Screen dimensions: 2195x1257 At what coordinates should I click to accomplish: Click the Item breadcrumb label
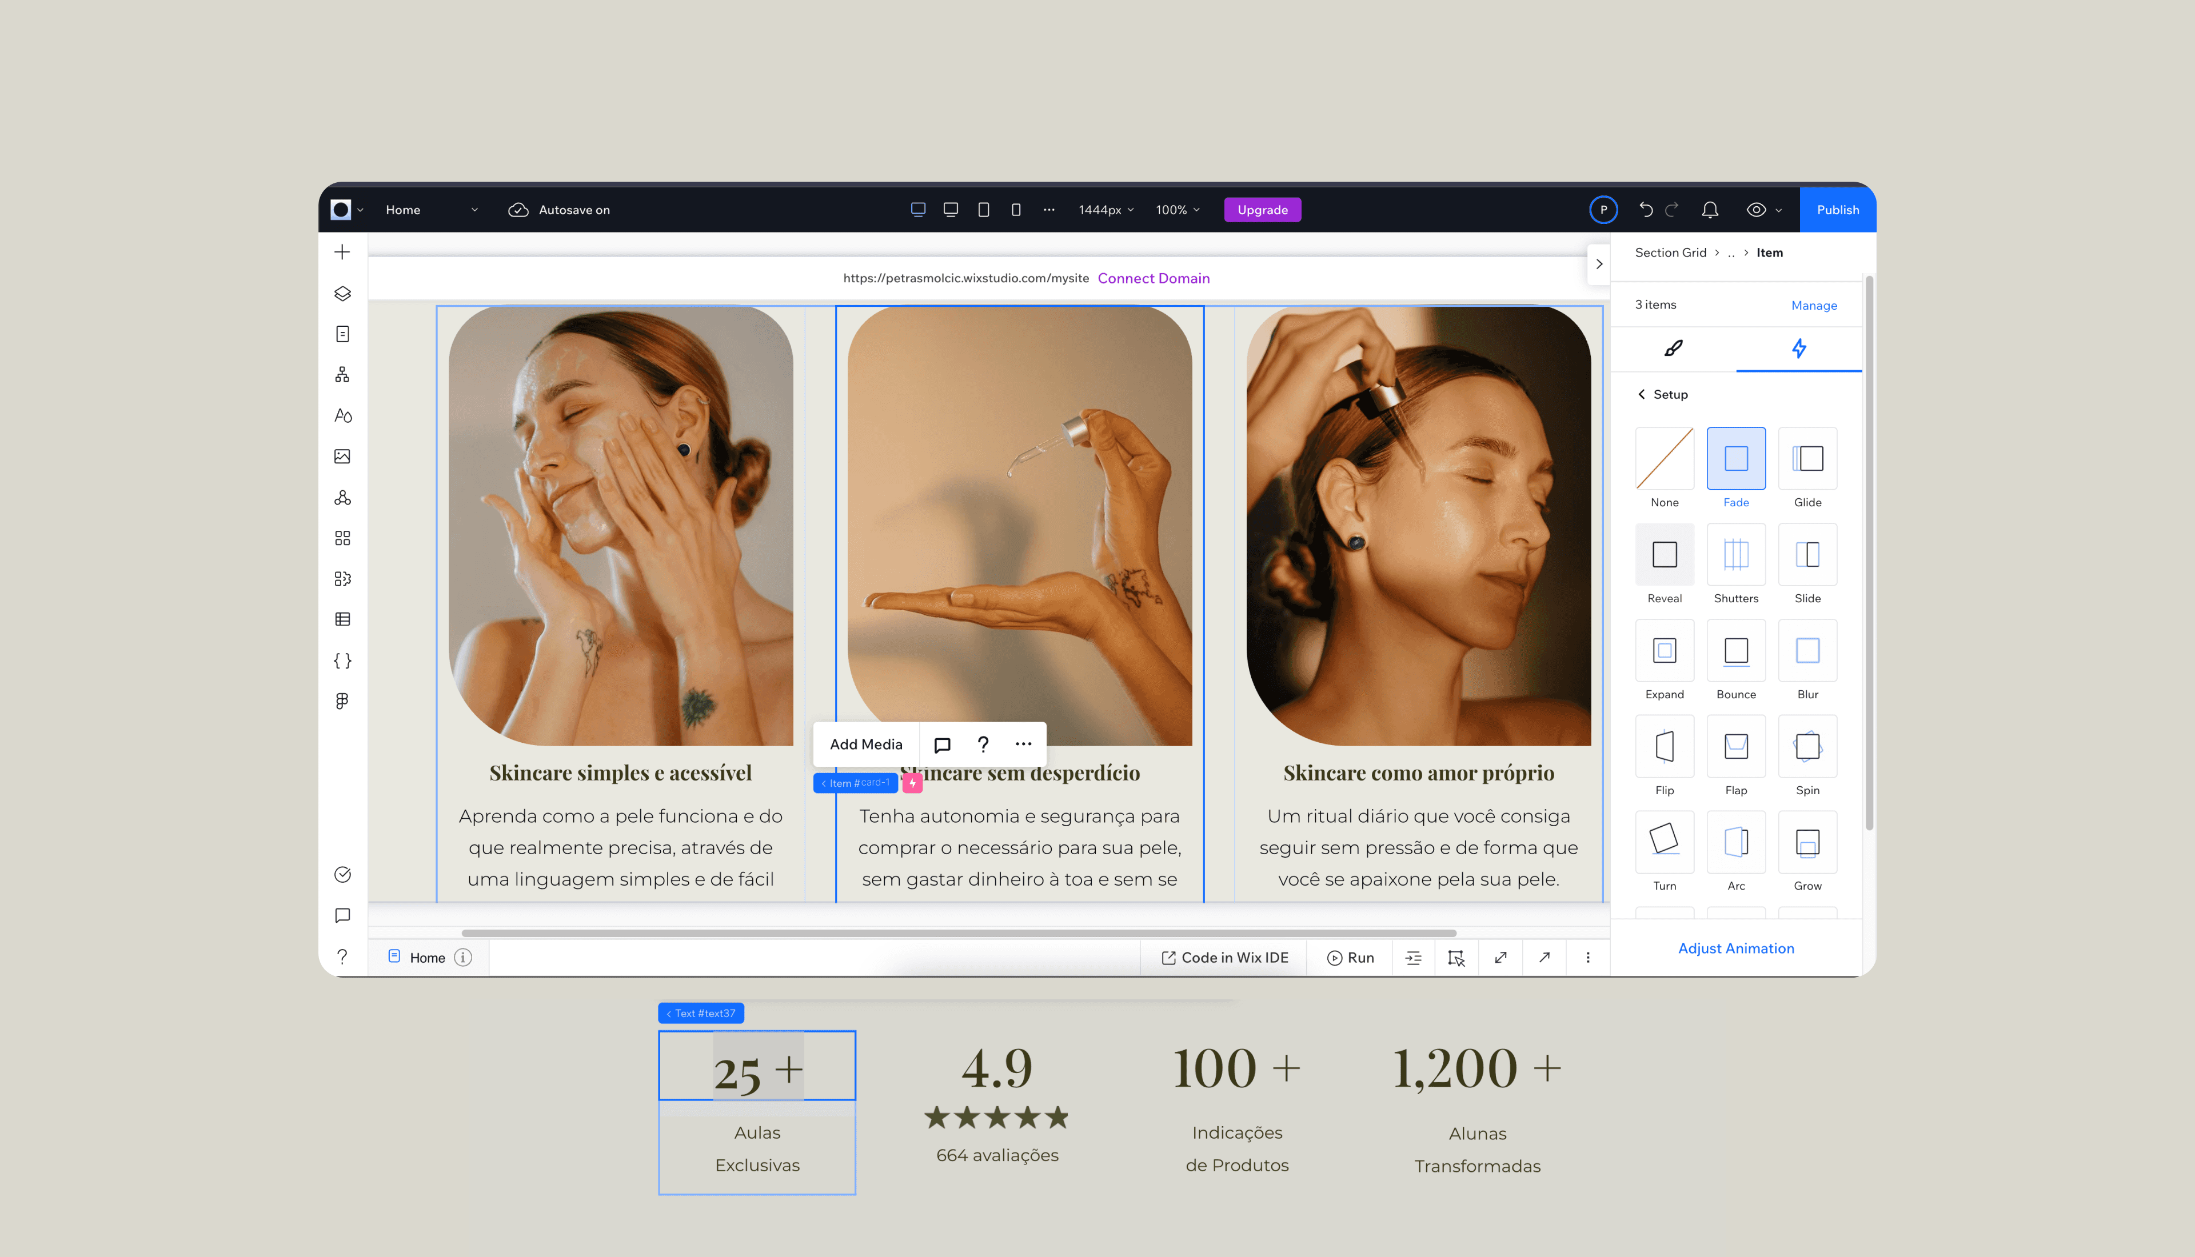[1769, 253]
